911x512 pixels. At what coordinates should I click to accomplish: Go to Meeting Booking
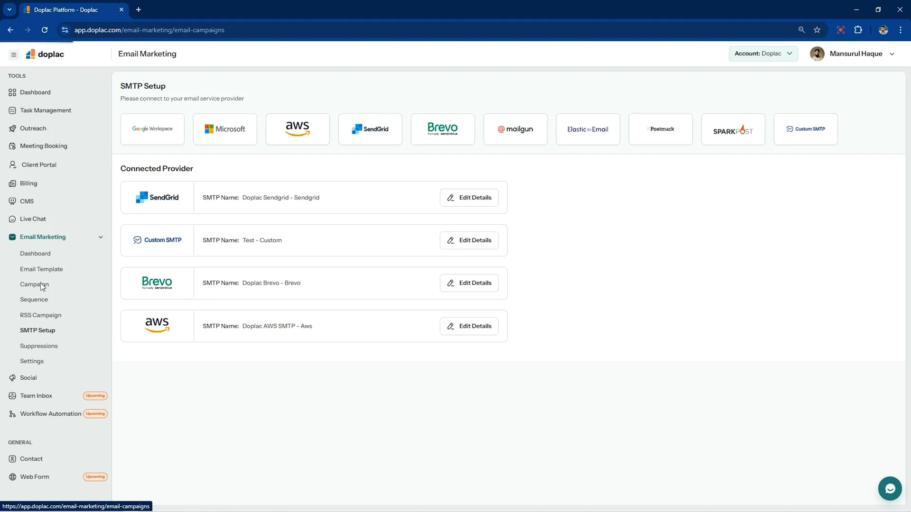point(43,146)
